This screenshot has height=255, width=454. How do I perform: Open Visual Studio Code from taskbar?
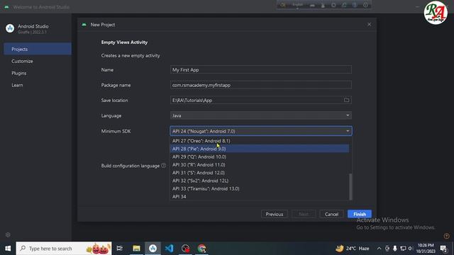(x=169, y=249)
